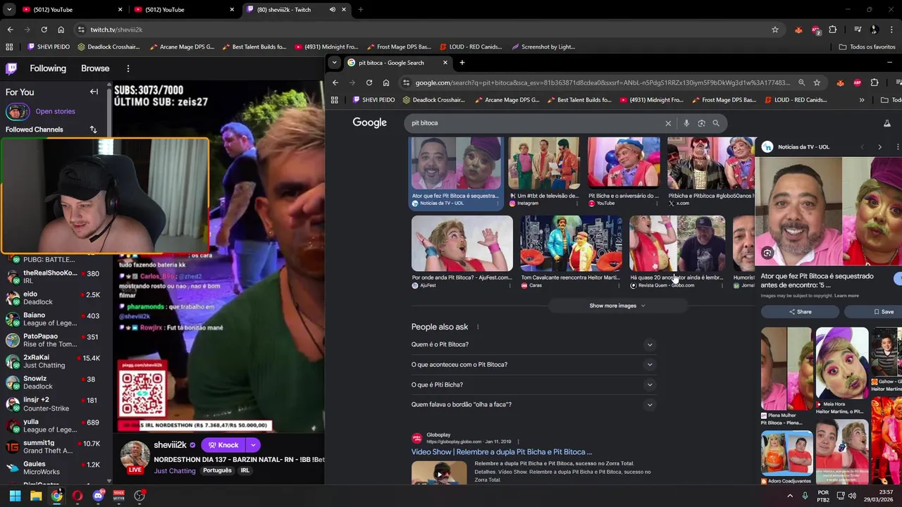Viewport: 902px width, 507px height.
Task: Show hidden system tray icons
Action: [x=789, y=496]
